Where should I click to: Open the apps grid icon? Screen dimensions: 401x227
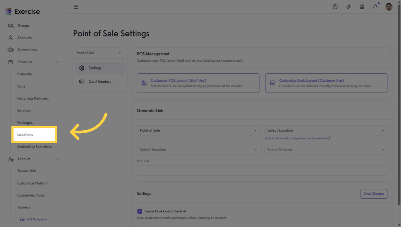click(x=362, y=7)
